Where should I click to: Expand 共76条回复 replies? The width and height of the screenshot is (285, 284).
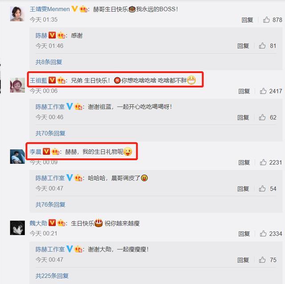50,204
